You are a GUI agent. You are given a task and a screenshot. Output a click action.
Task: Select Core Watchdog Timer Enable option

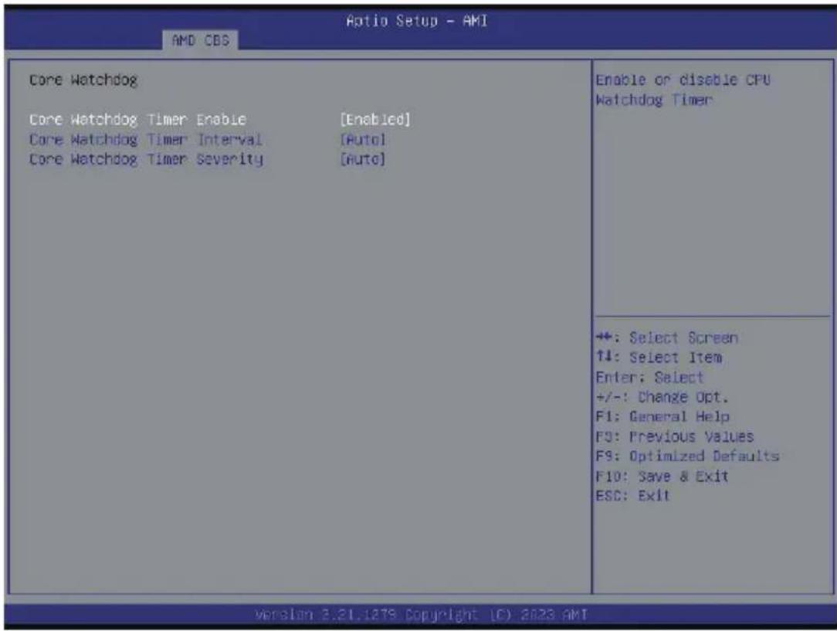point(137,120)
